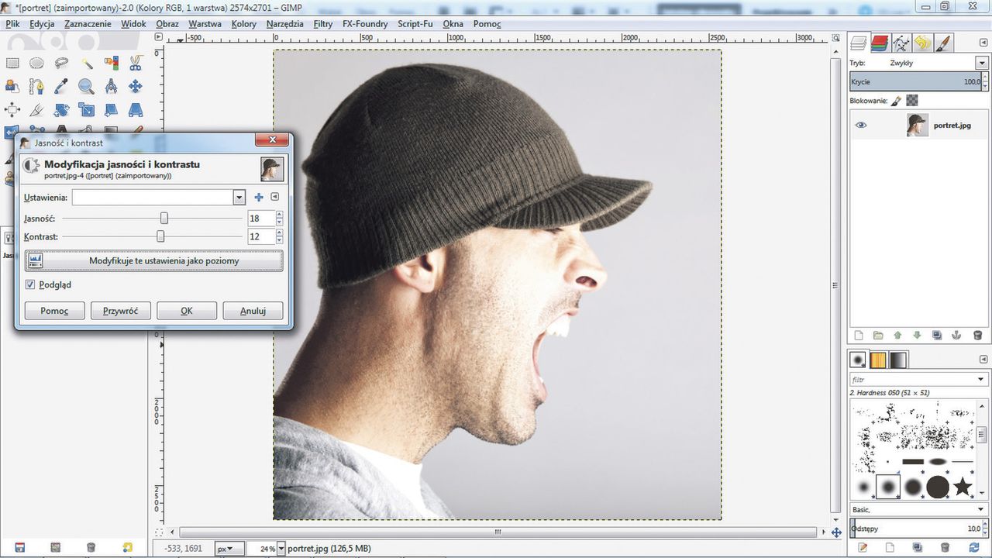Select the Select by Color tool
The image size is (992, 558).
(111, 64)
